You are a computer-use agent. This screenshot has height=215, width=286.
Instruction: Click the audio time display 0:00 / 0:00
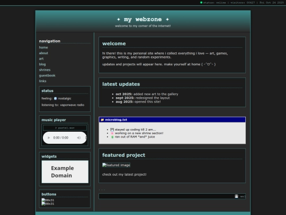coord(61,137)
